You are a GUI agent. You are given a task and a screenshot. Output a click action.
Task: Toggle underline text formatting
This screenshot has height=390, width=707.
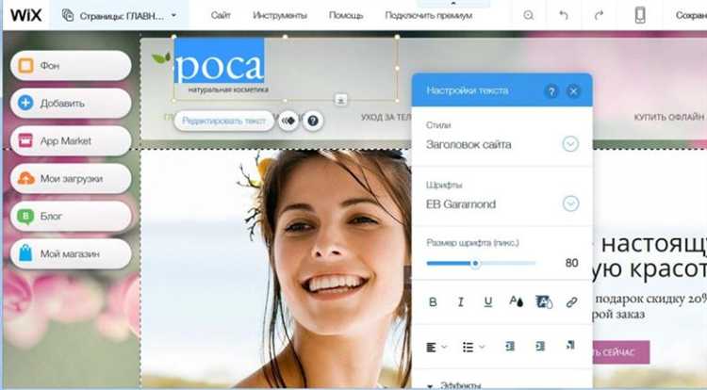tap(488, 302)
